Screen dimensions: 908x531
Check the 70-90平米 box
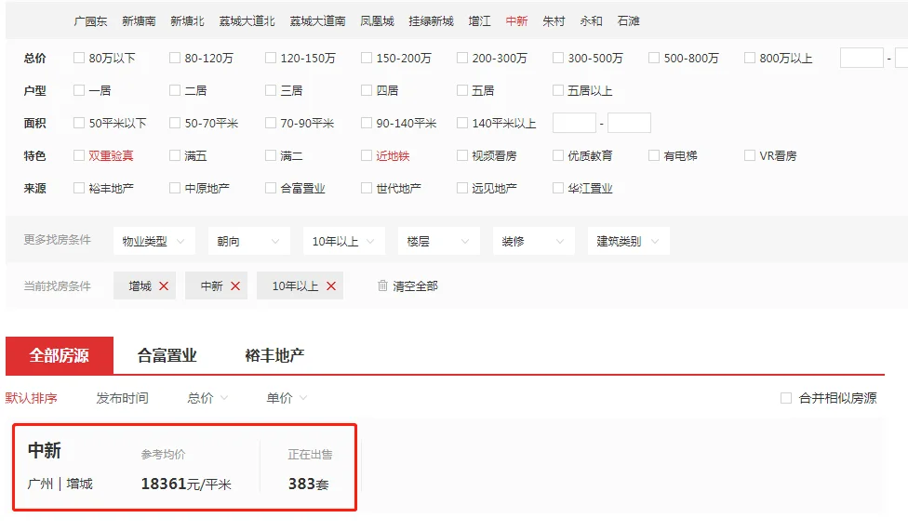click(271, 123)
